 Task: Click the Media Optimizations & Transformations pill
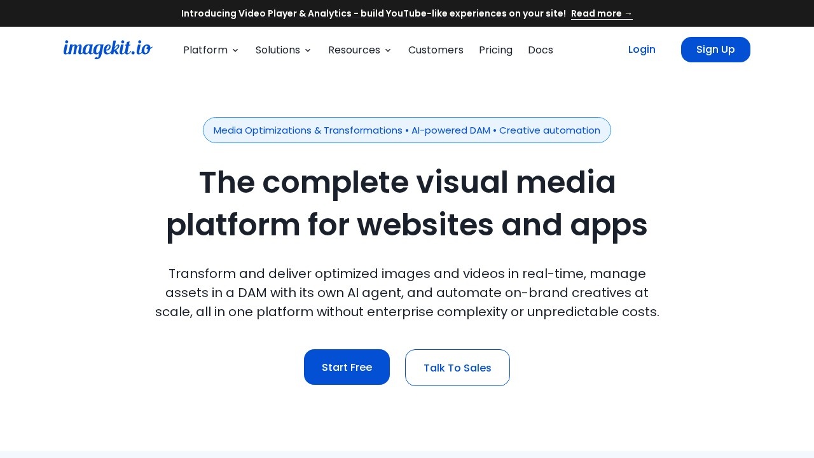point(407,130)
